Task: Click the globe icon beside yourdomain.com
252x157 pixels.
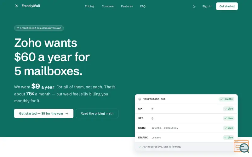Action: (140, 99)
